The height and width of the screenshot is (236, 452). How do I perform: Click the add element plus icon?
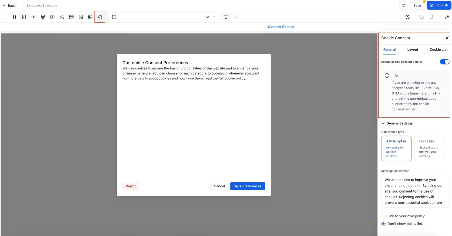pos(5,17)
